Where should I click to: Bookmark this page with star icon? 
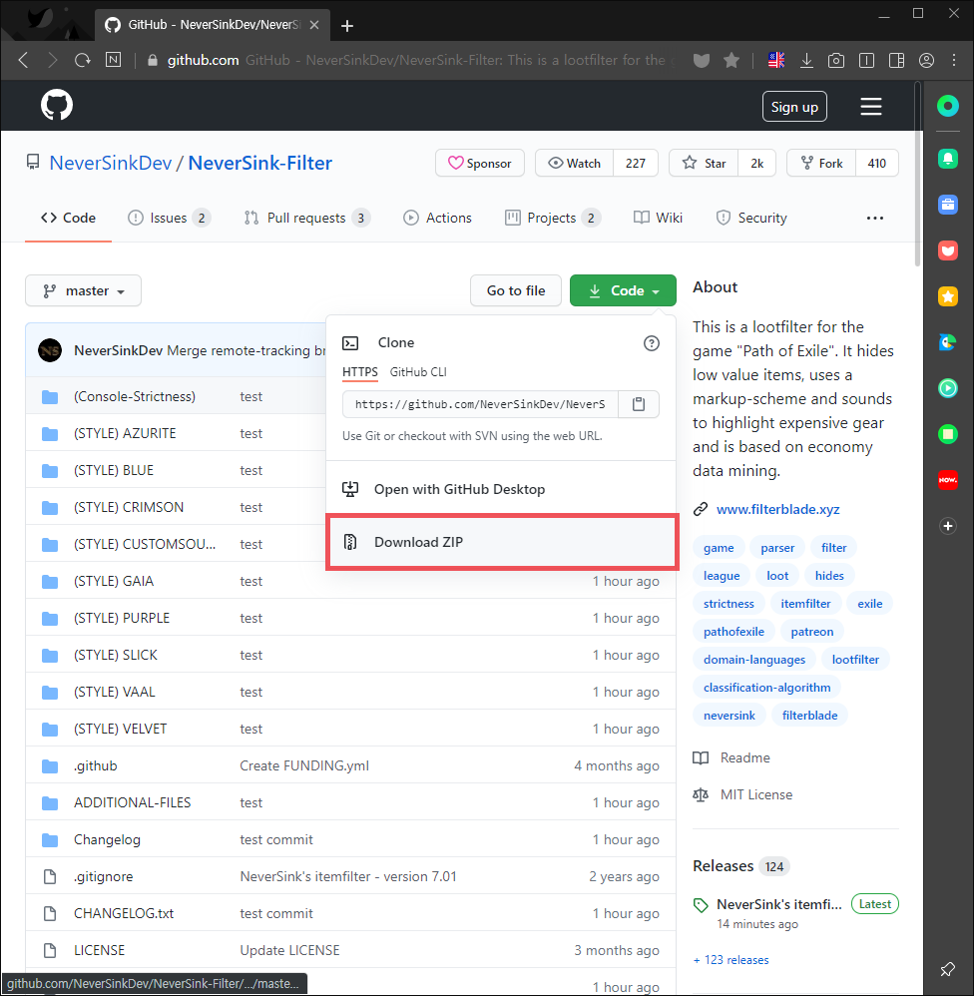pos(731,60)
